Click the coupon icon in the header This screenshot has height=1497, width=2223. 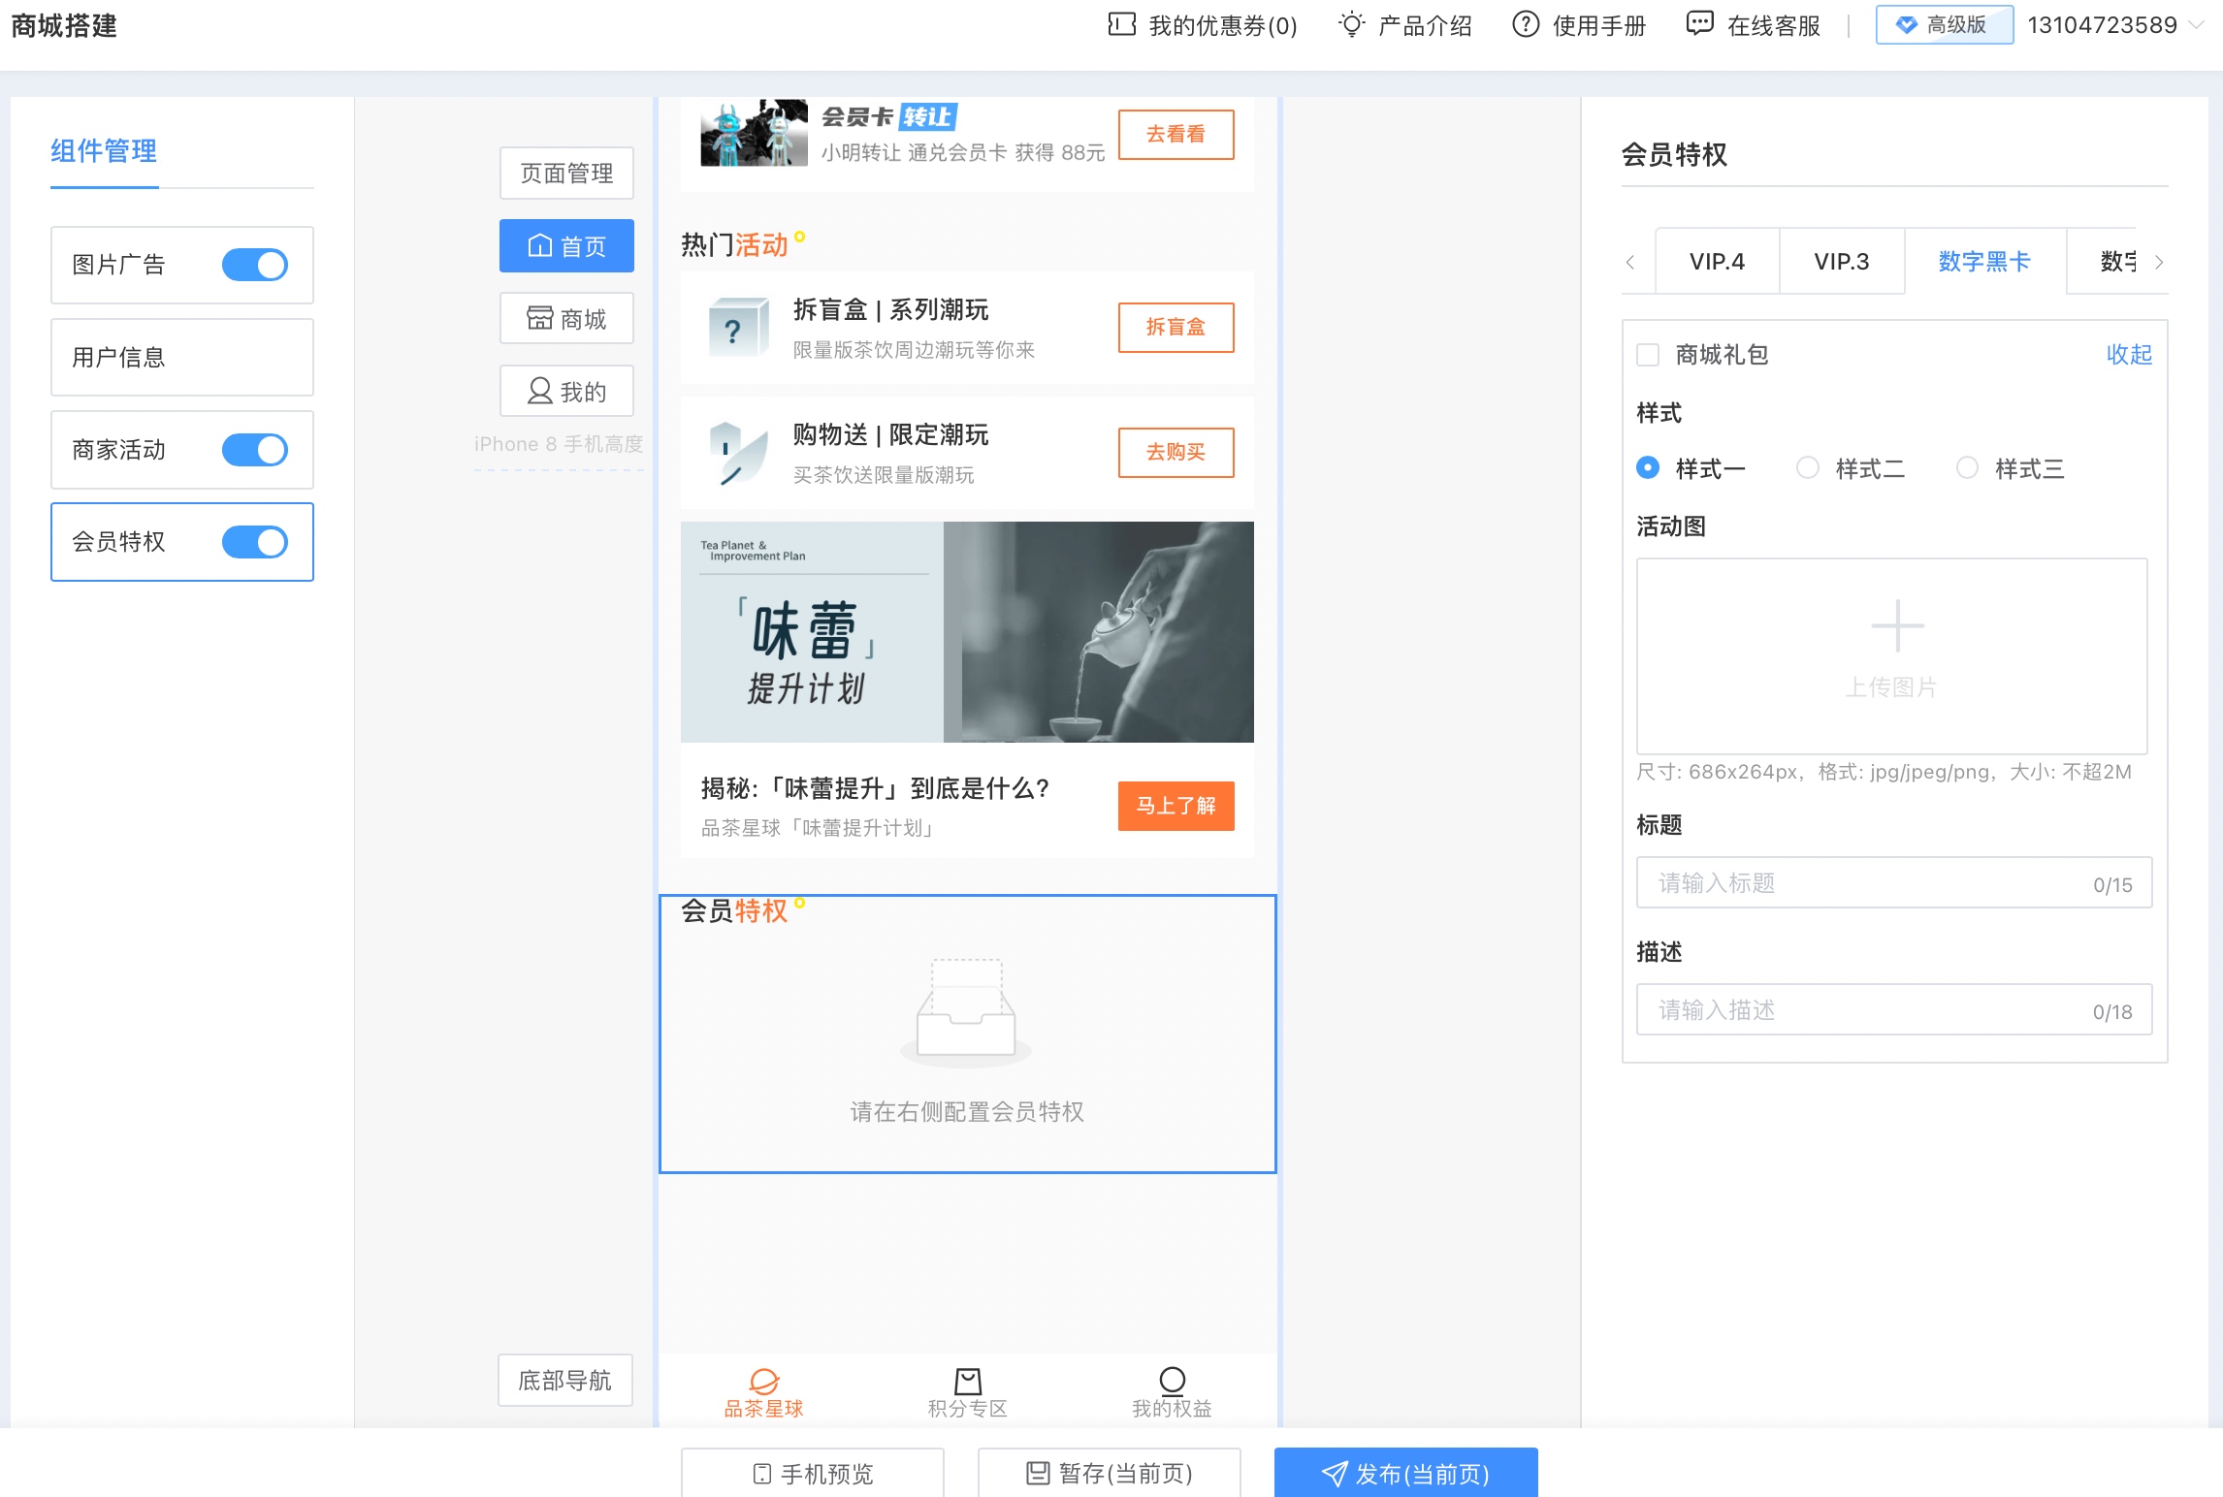[1121, 25]
